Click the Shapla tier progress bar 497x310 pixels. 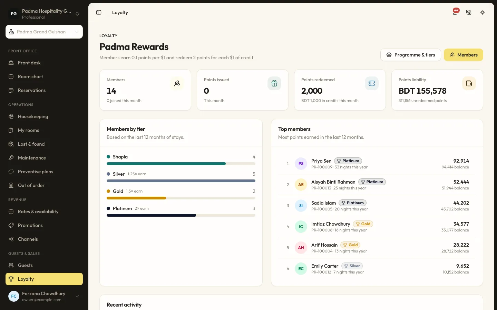coord(181,164)
